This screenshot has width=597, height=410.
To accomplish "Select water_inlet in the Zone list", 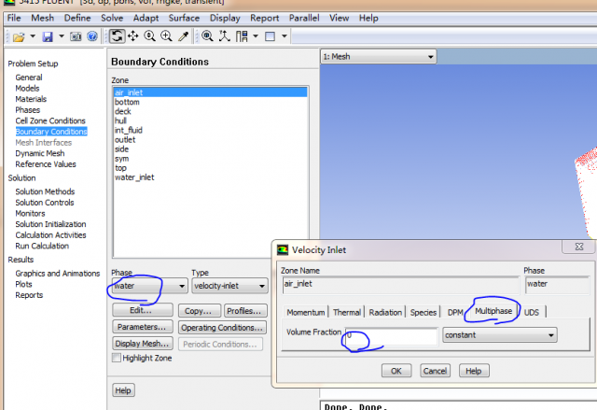I will (x=134, y=177).
